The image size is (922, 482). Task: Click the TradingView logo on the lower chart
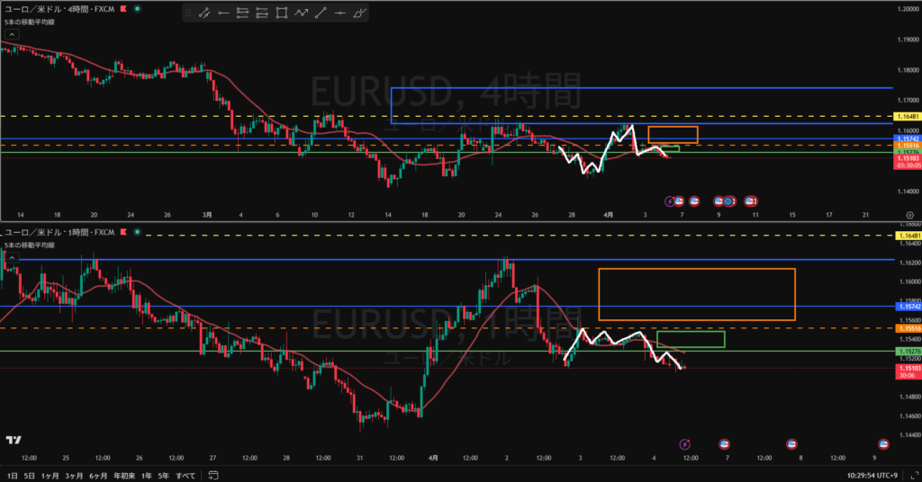[x=14, y=440]
